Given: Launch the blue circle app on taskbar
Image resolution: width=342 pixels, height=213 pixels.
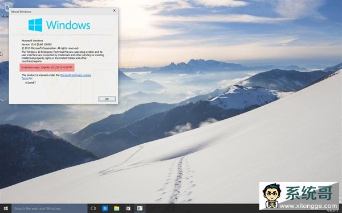Looking at the screenshot, I should [105, 208].
